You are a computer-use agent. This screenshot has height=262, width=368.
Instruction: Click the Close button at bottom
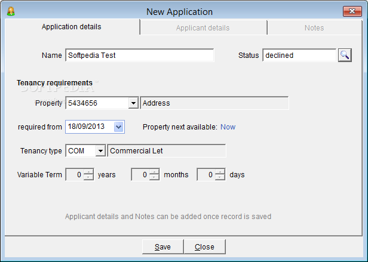[x=204, y=246]
